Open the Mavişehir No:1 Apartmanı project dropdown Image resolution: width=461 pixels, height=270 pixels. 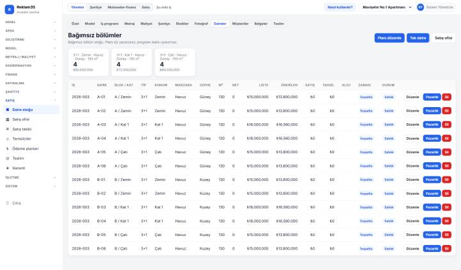[x=387, y=7]
